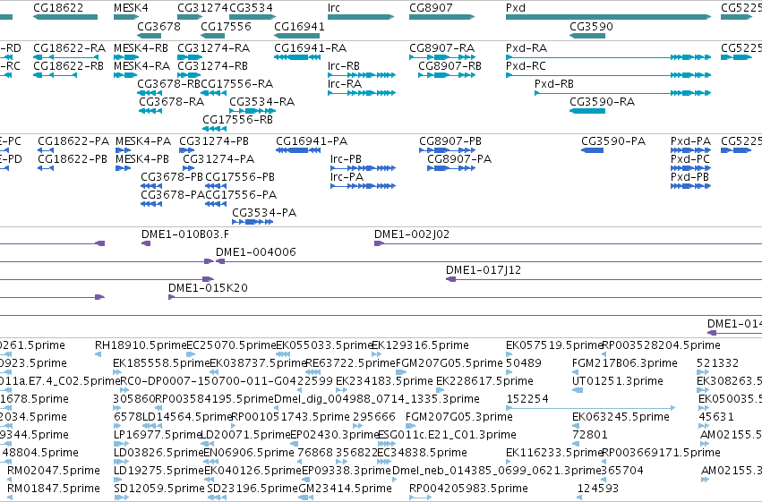
Task: Click the 521332 EST feature label
Action: pyautogui.click(x=717, y=363)
